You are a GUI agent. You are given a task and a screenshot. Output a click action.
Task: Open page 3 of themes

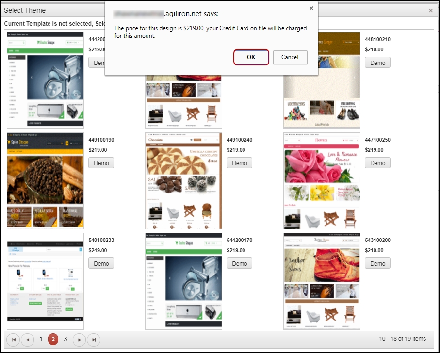(x=65, y=339)
